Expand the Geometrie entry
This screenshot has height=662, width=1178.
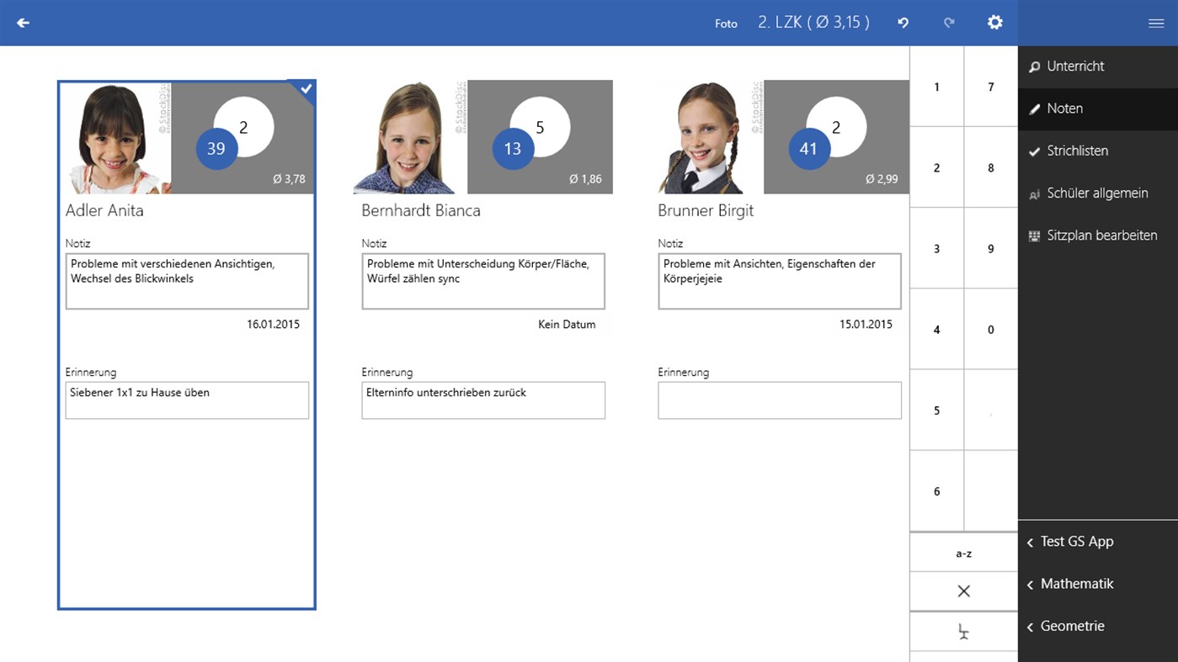[1071, 626]
